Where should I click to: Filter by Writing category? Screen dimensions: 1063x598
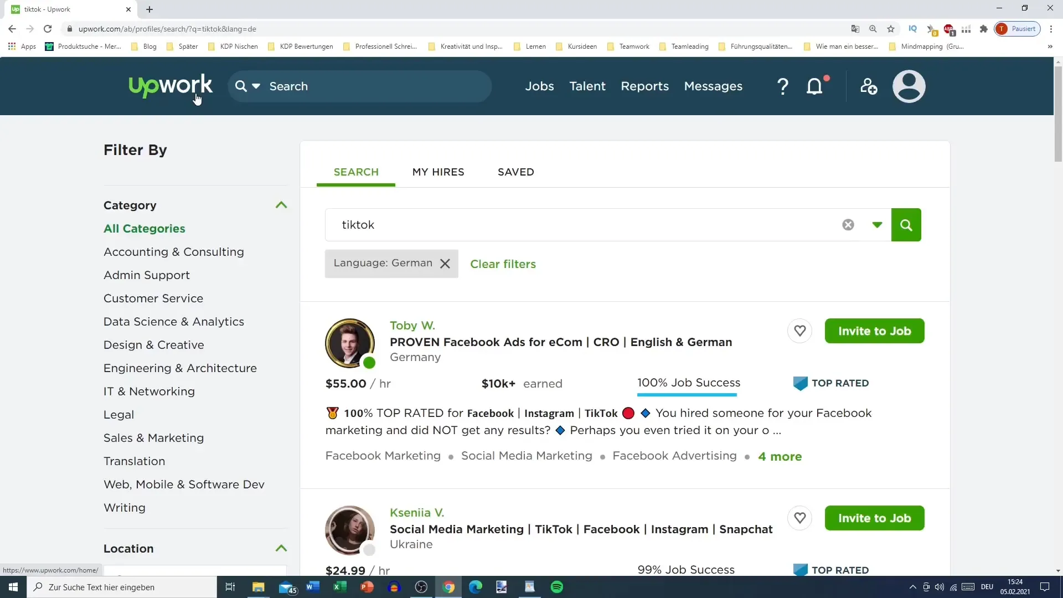124,508
